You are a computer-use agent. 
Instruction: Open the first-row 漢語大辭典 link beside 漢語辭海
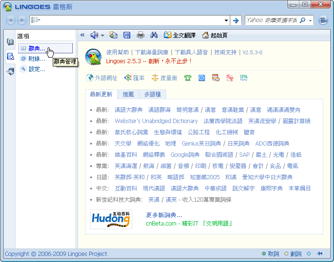128,109
